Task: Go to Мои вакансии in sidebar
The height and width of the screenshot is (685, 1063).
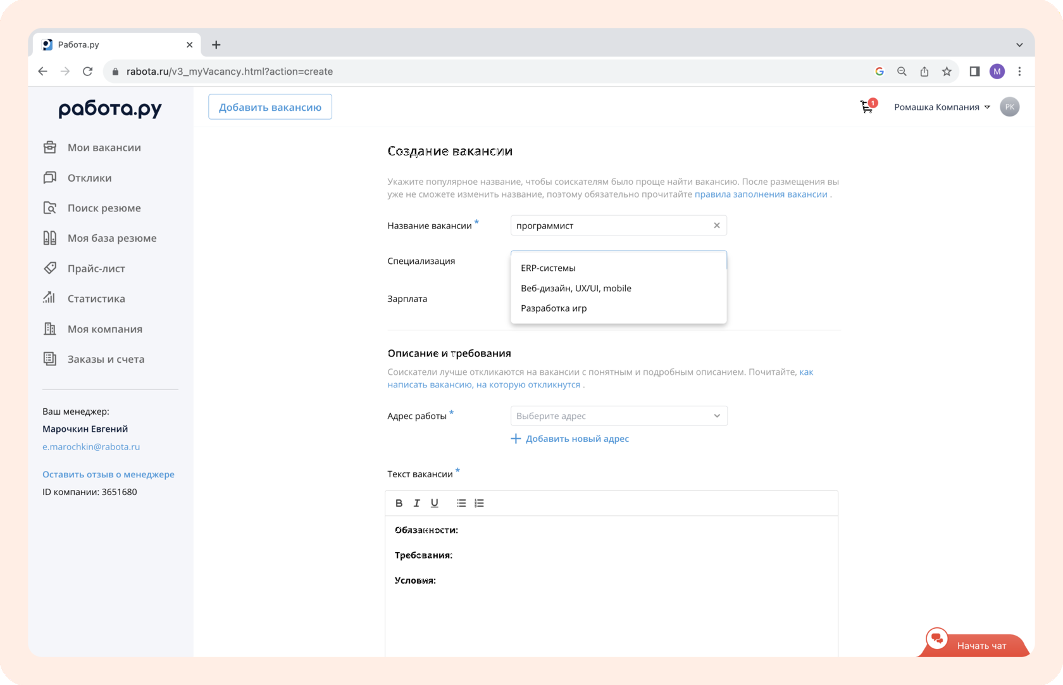Action: [104, 148]
